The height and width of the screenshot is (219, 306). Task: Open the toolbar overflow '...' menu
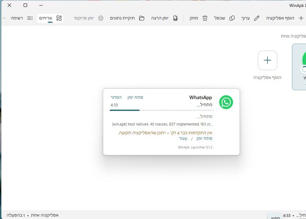pyautogui.click(x=4, y=18)
